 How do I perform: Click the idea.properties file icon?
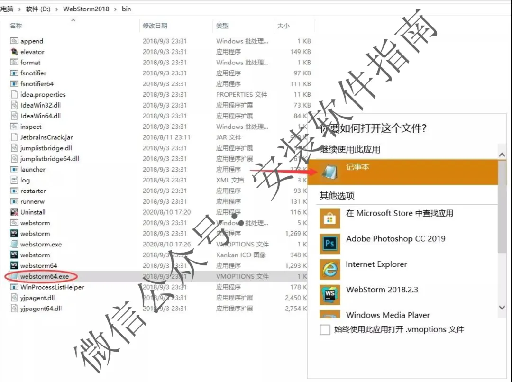pyautogui.click(x=14, y=94)
